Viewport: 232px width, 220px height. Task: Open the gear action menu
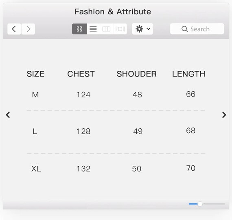click(x=139, y=29)
